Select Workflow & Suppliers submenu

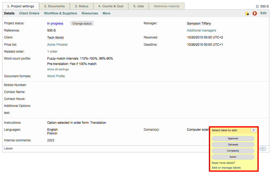point(60,13)
